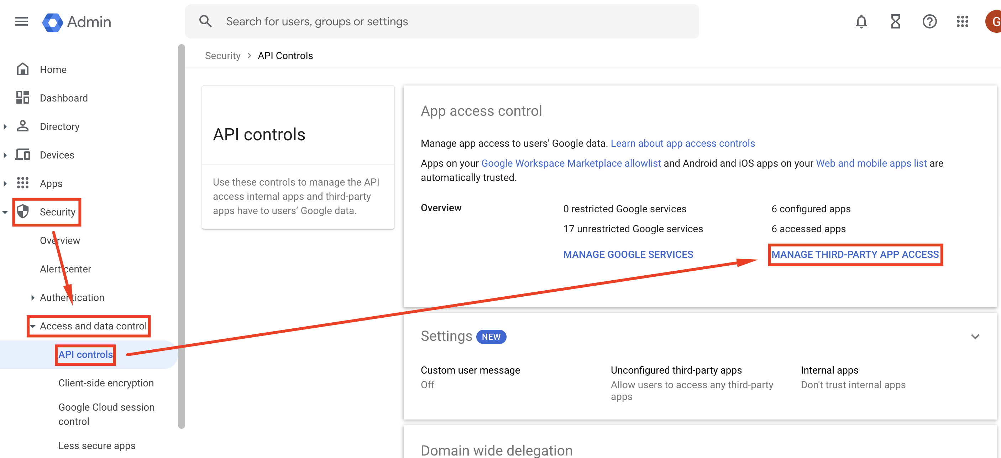Image resolution: width=1001 pixels, height=458 pixels.
Task: Click the search users and settings field
Action: pyautogui.click(x=441, y=22)
